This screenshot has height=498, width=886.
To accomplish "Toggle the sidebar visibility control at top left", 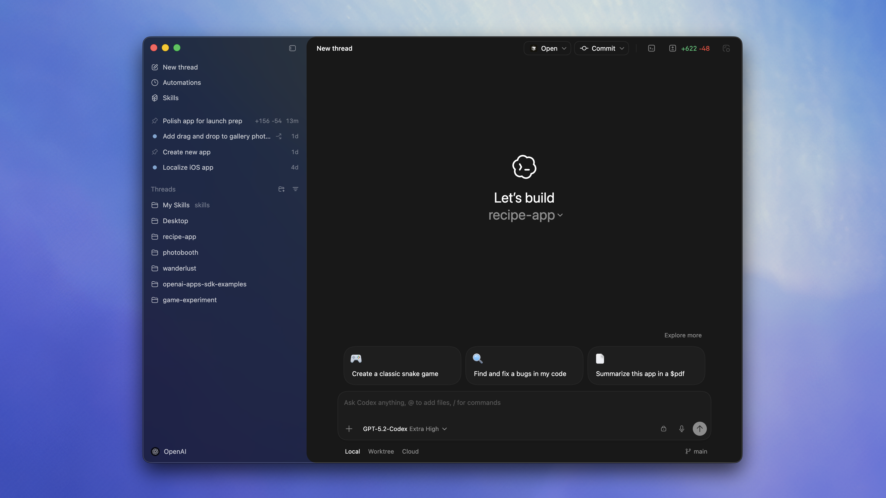I will 292,48.
